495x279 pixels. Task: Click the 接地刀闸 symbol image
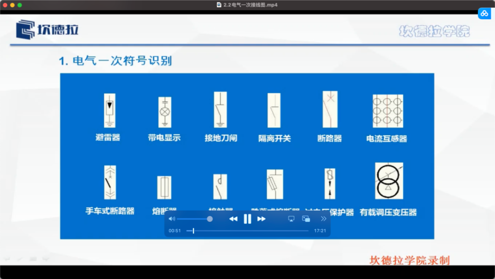[220, 109]
